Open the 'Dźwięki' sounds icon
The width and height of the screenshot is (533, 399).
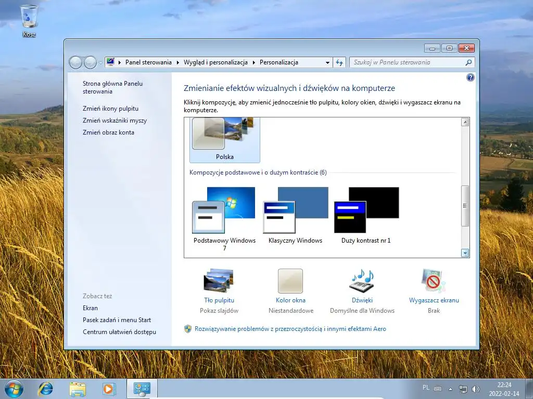click(x=362, y=281)
